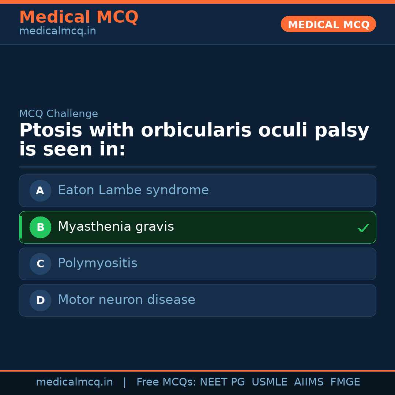Click the orange MEDICAL MCQ badge

point(328,24)
